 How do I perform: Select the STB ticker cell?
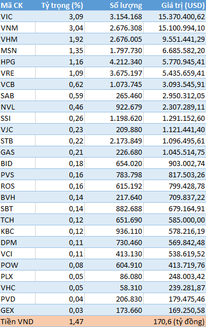[18, 141]
